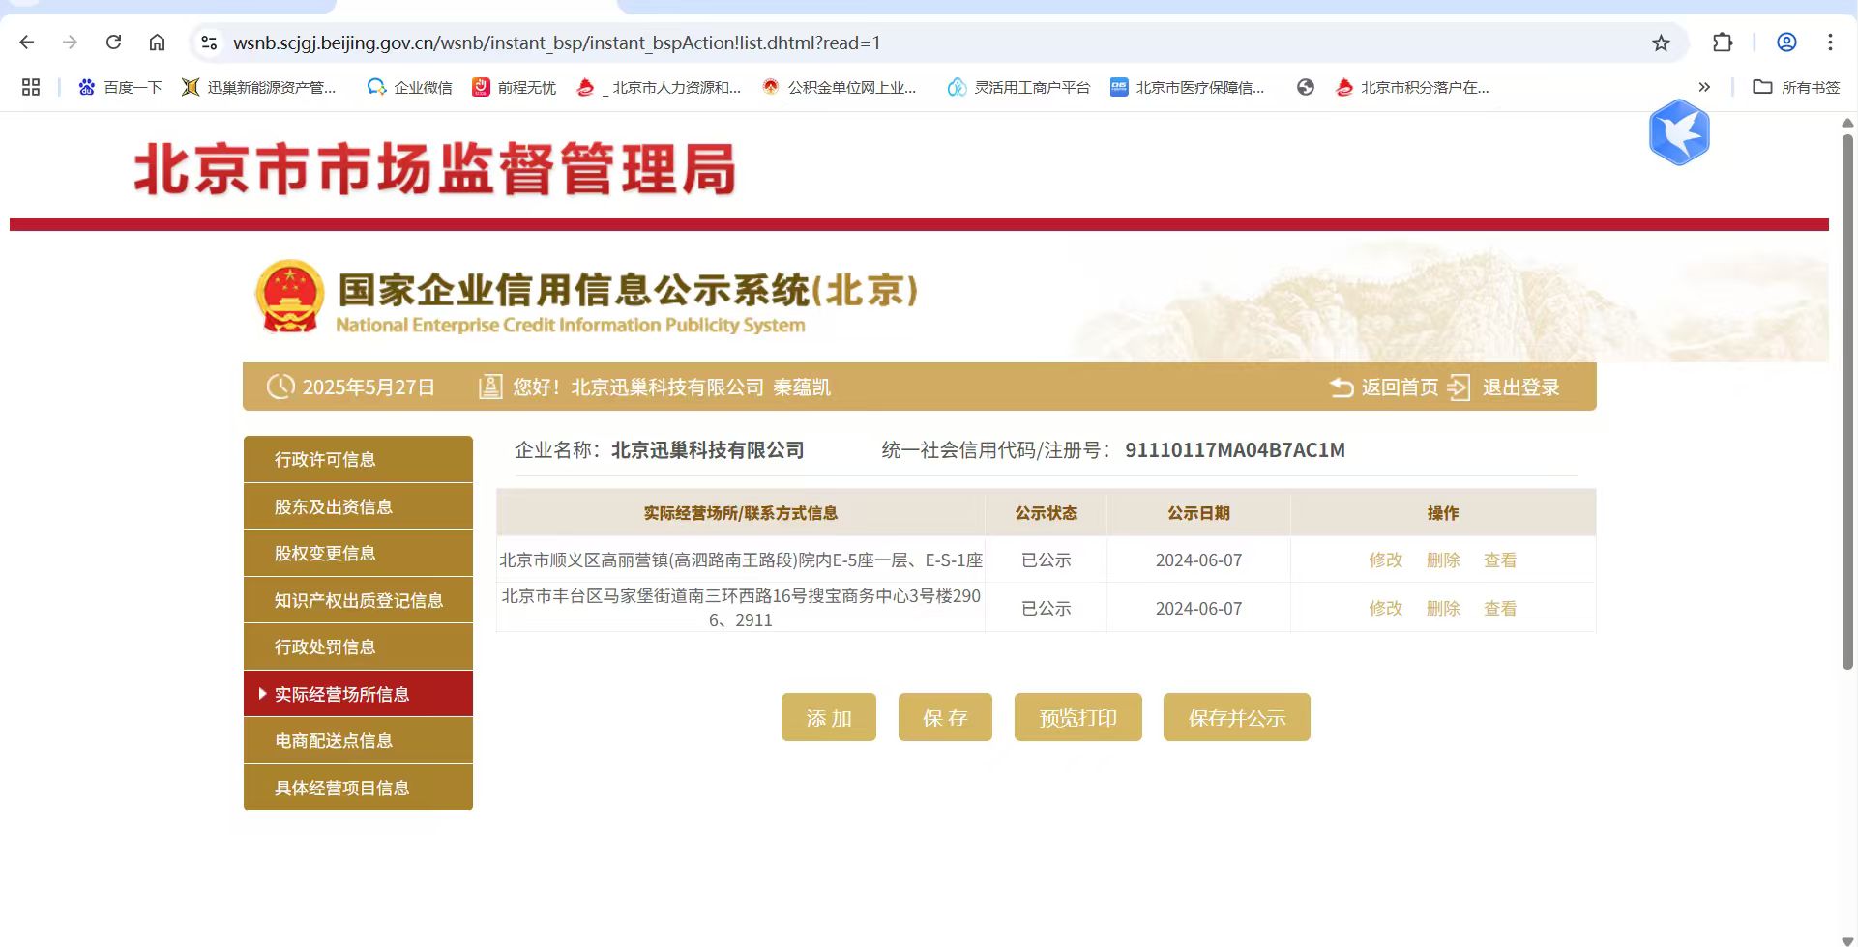View site information icon in address bar
Image resolution: width=1858 pixels, height=947 pixels.
click(208, 43)
